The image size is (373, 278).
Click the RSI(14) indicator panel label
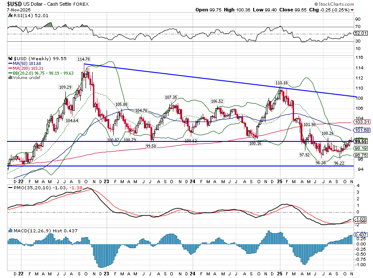click(x=21, y=15)
